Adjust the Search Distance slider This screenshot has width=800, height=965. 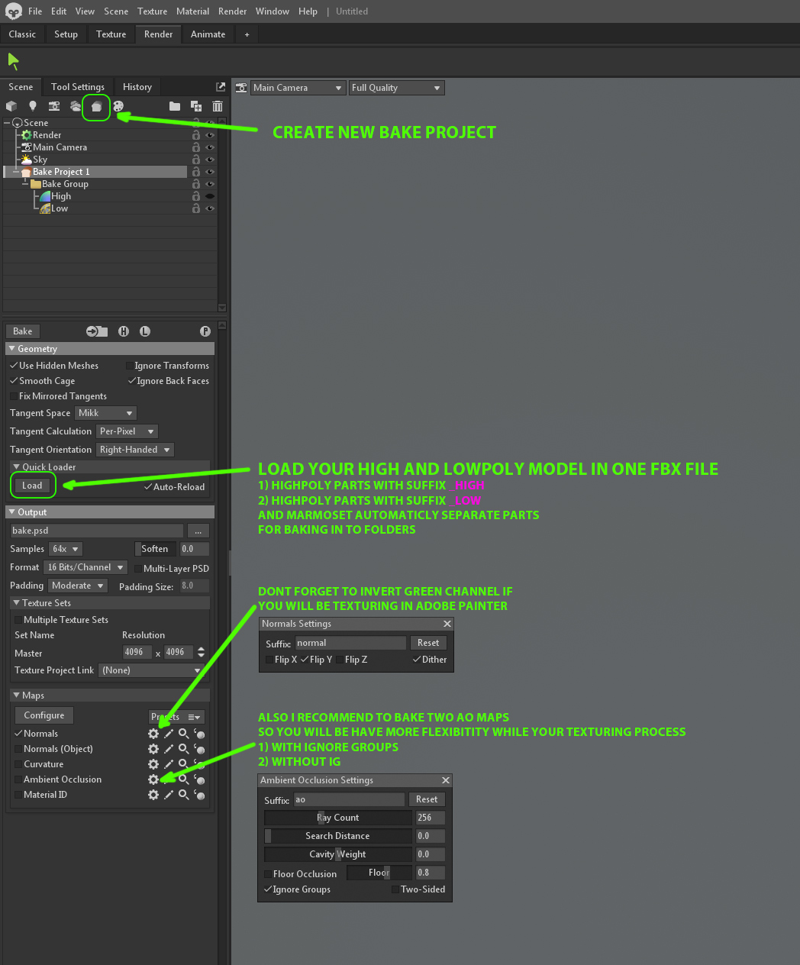pyautogui.click(x=338, y=836)
